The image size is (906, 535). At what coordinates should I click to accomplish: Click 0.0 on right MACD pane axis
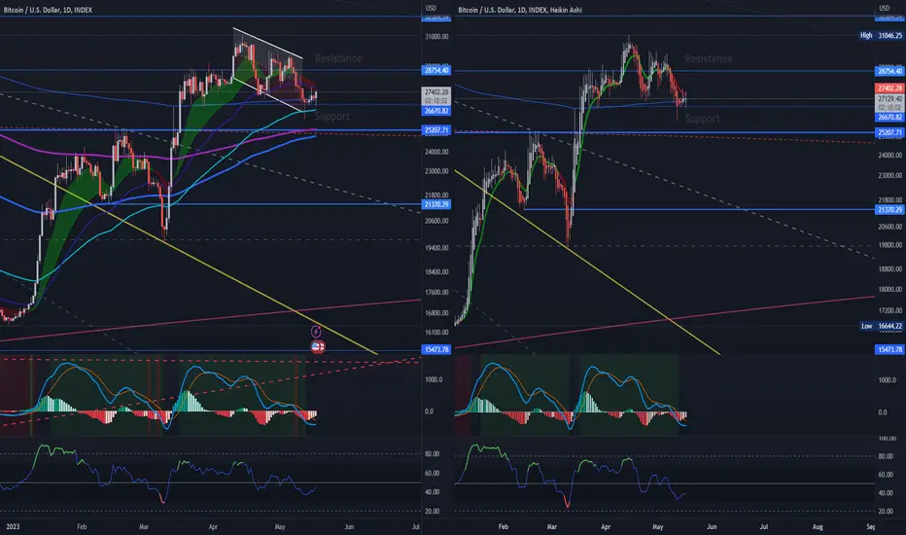[883, 412]
